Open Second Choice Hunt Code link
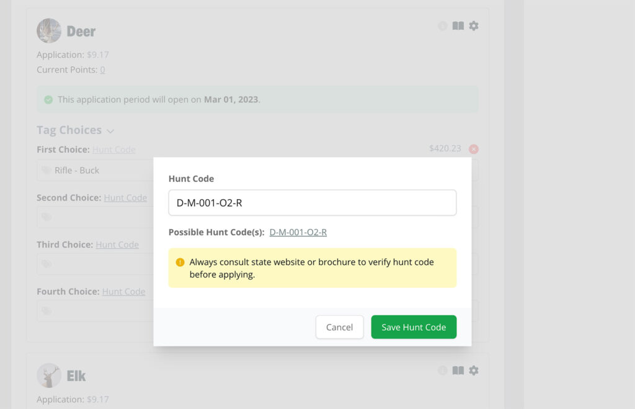 tap(125, 198)
